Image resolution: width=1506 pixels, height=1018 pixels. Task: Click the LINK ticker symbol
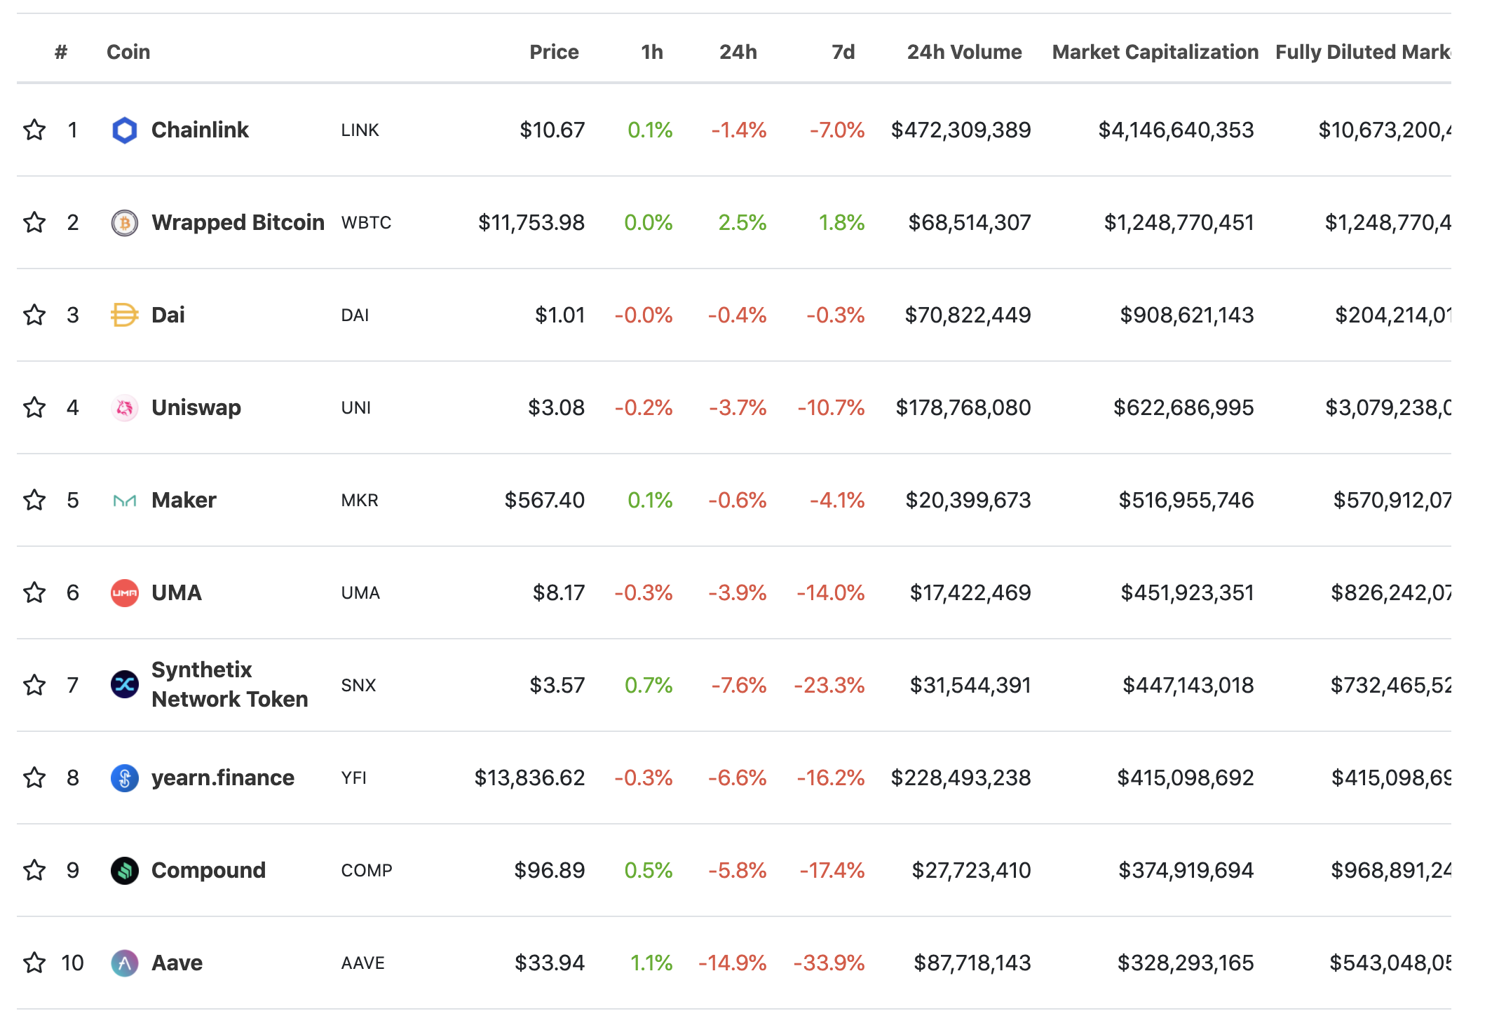pyautogui.click(x=360, y=130)
